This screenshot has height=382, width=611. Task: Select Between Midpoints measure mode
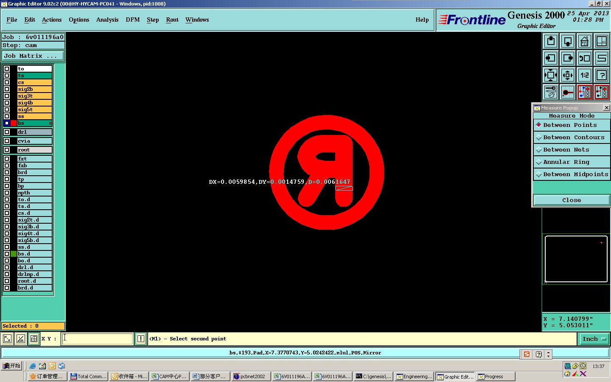pos(572,174)
